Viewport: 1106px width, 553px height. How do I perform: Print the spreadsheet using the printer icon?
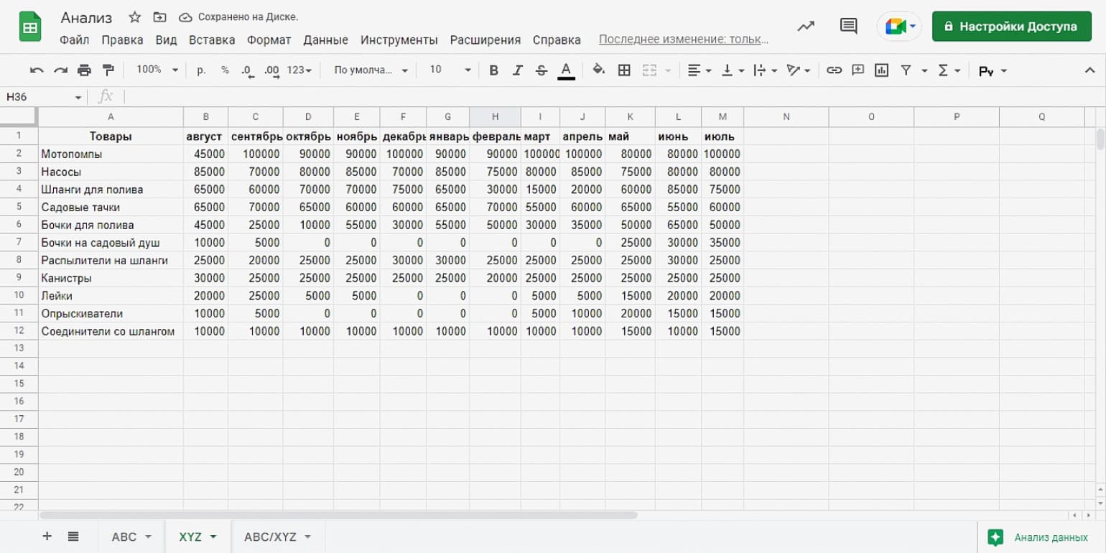(x=85, y=70)
